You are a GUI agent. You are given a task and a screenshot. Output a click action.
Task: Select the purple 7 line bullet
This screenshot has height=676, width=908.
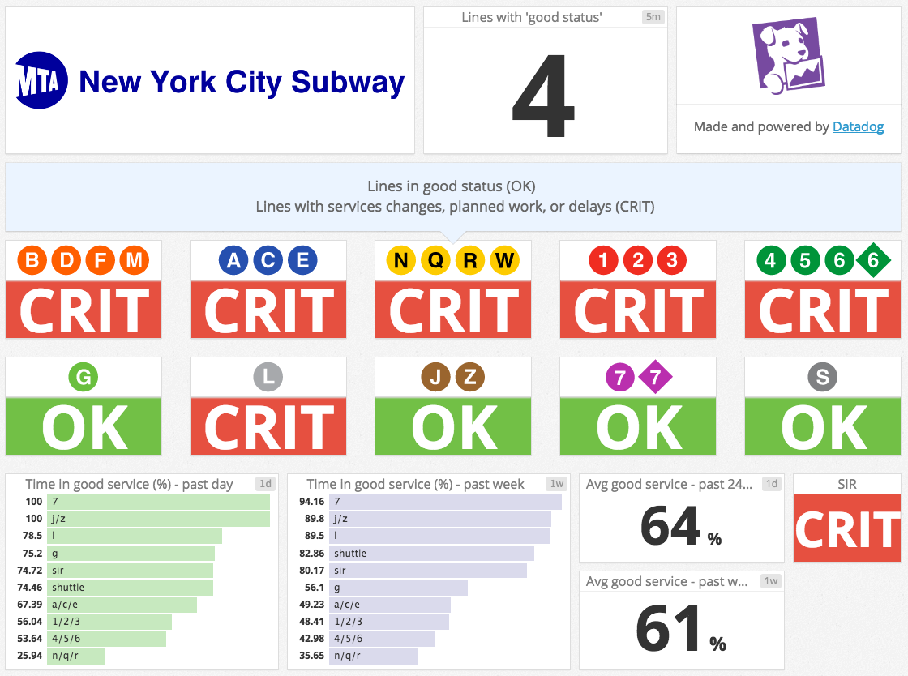619,377
